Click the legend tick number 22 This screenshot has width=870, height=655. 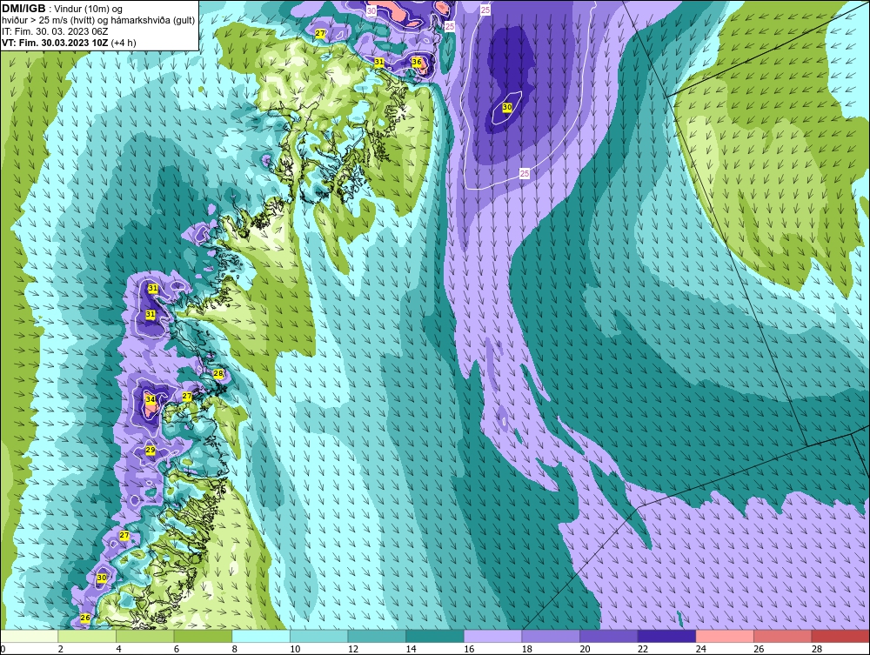[x=643, y=649]
